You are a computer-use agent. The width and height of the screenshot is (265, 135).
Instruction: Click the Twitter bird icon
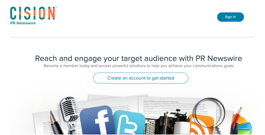point(129,123)
